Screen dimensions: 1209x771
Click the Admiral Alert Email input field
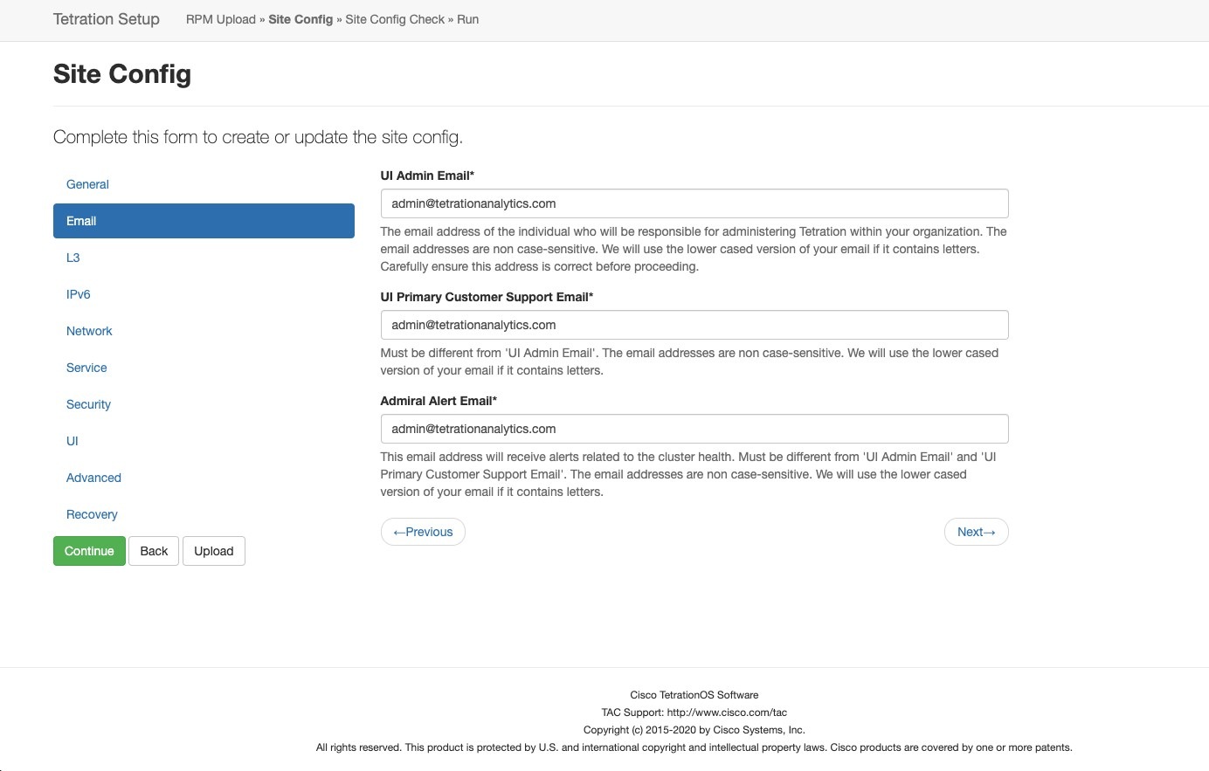point(694,429)
